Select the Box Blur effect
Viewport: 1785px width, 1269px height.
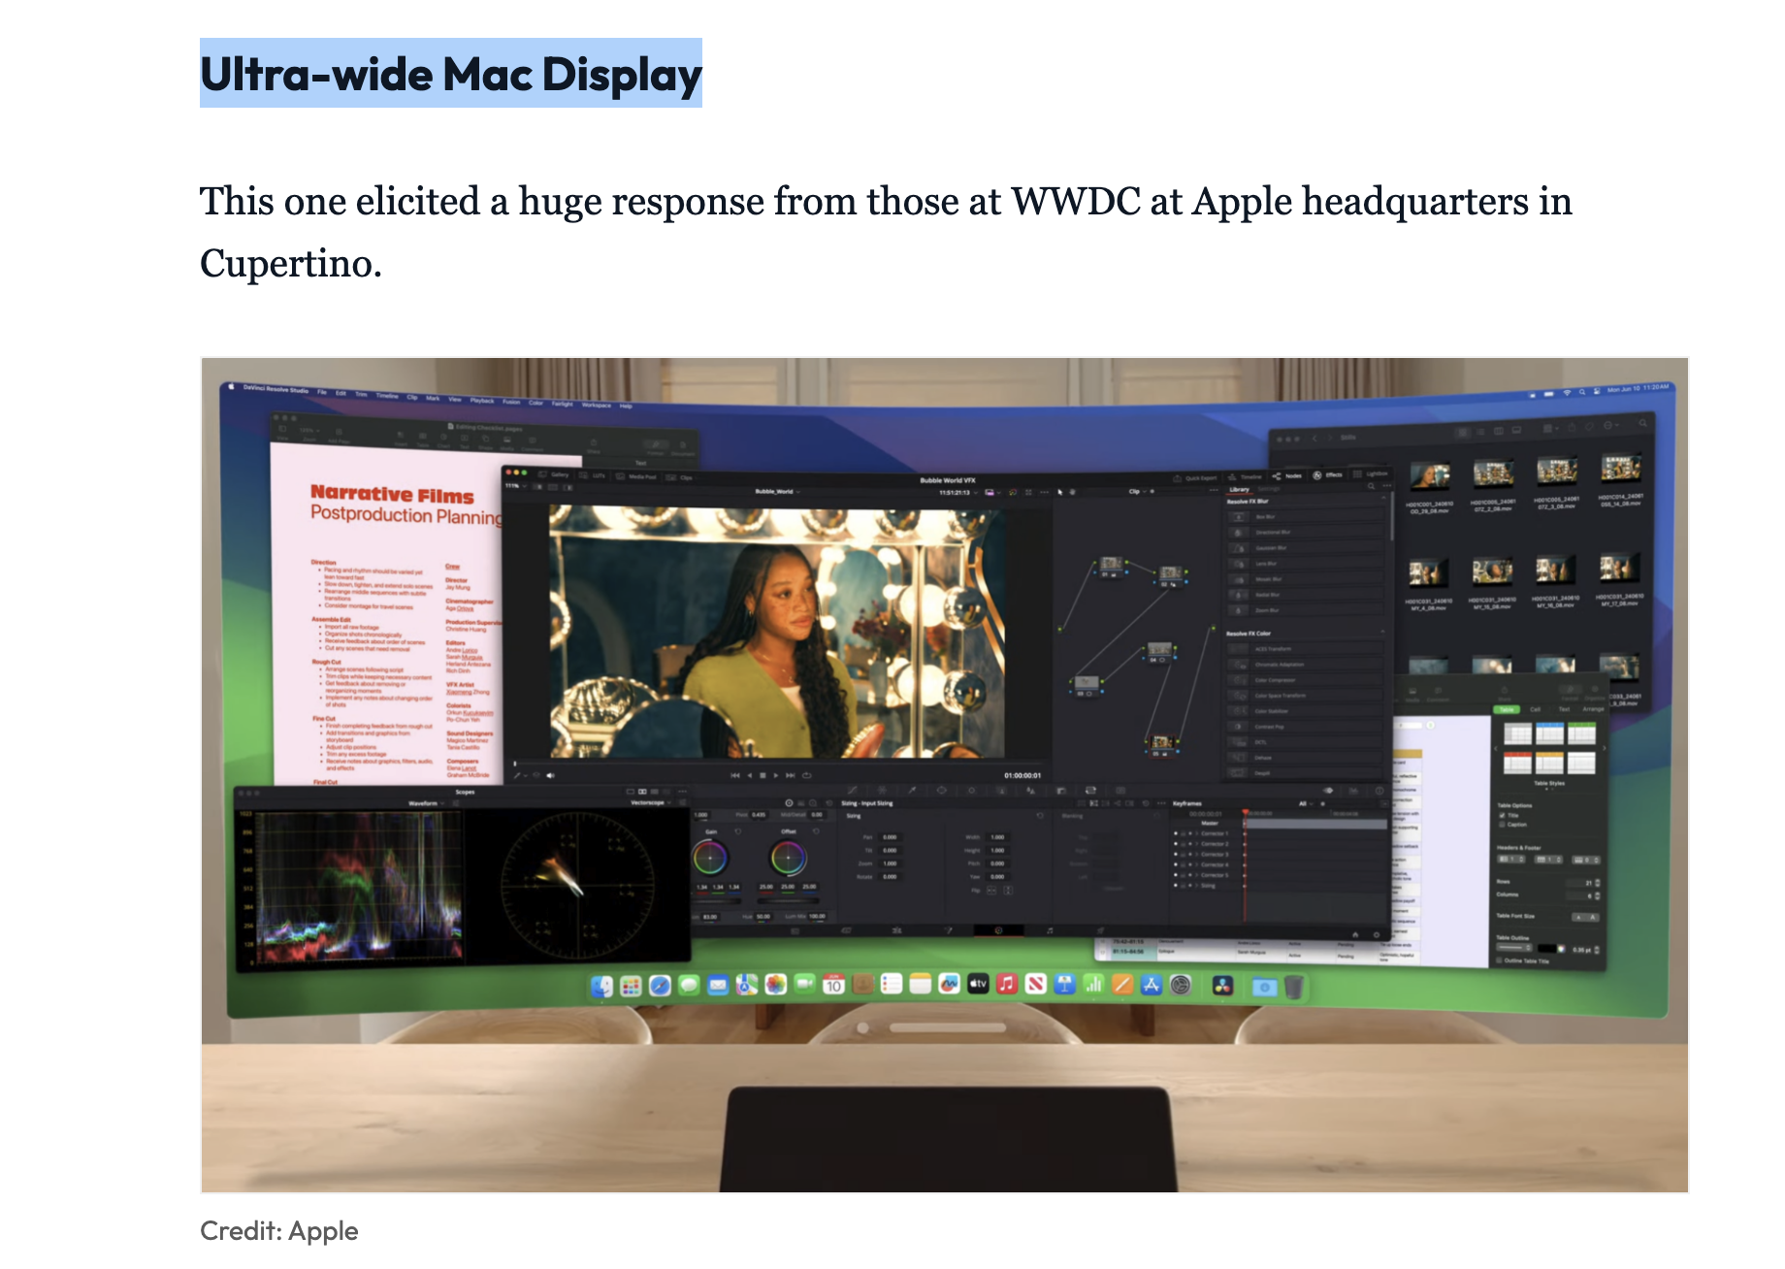1306,517
